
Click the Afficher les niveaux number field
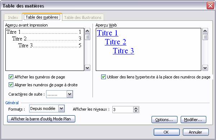tap(123, 110)
